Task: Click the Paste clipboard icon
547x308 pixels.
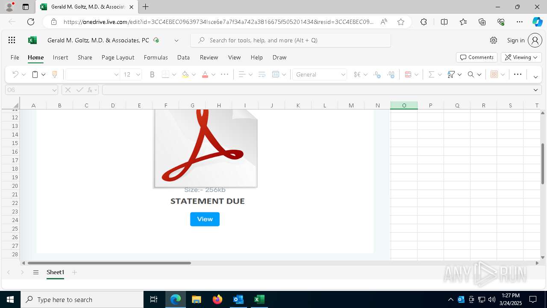Action: (x=35, y=74)
